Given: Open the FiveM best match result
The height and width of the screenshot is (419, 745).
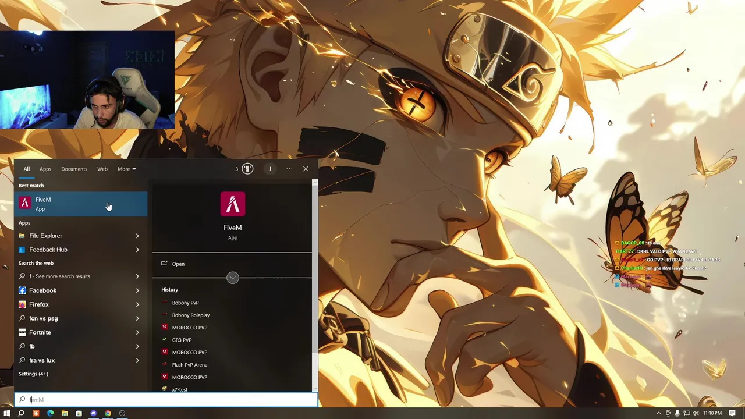Looking at the screenshot, I should coord(81,204).
